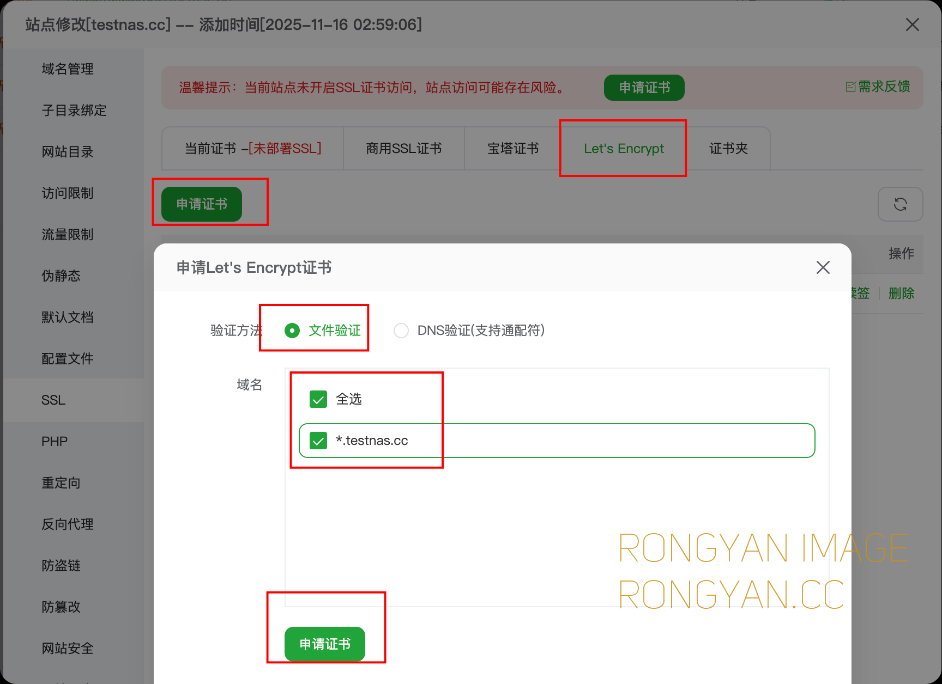The width and height of the screenshot is (942, 684).
Task: Open 域名管理 in the sidebar
Action: [x=68, y=69]
